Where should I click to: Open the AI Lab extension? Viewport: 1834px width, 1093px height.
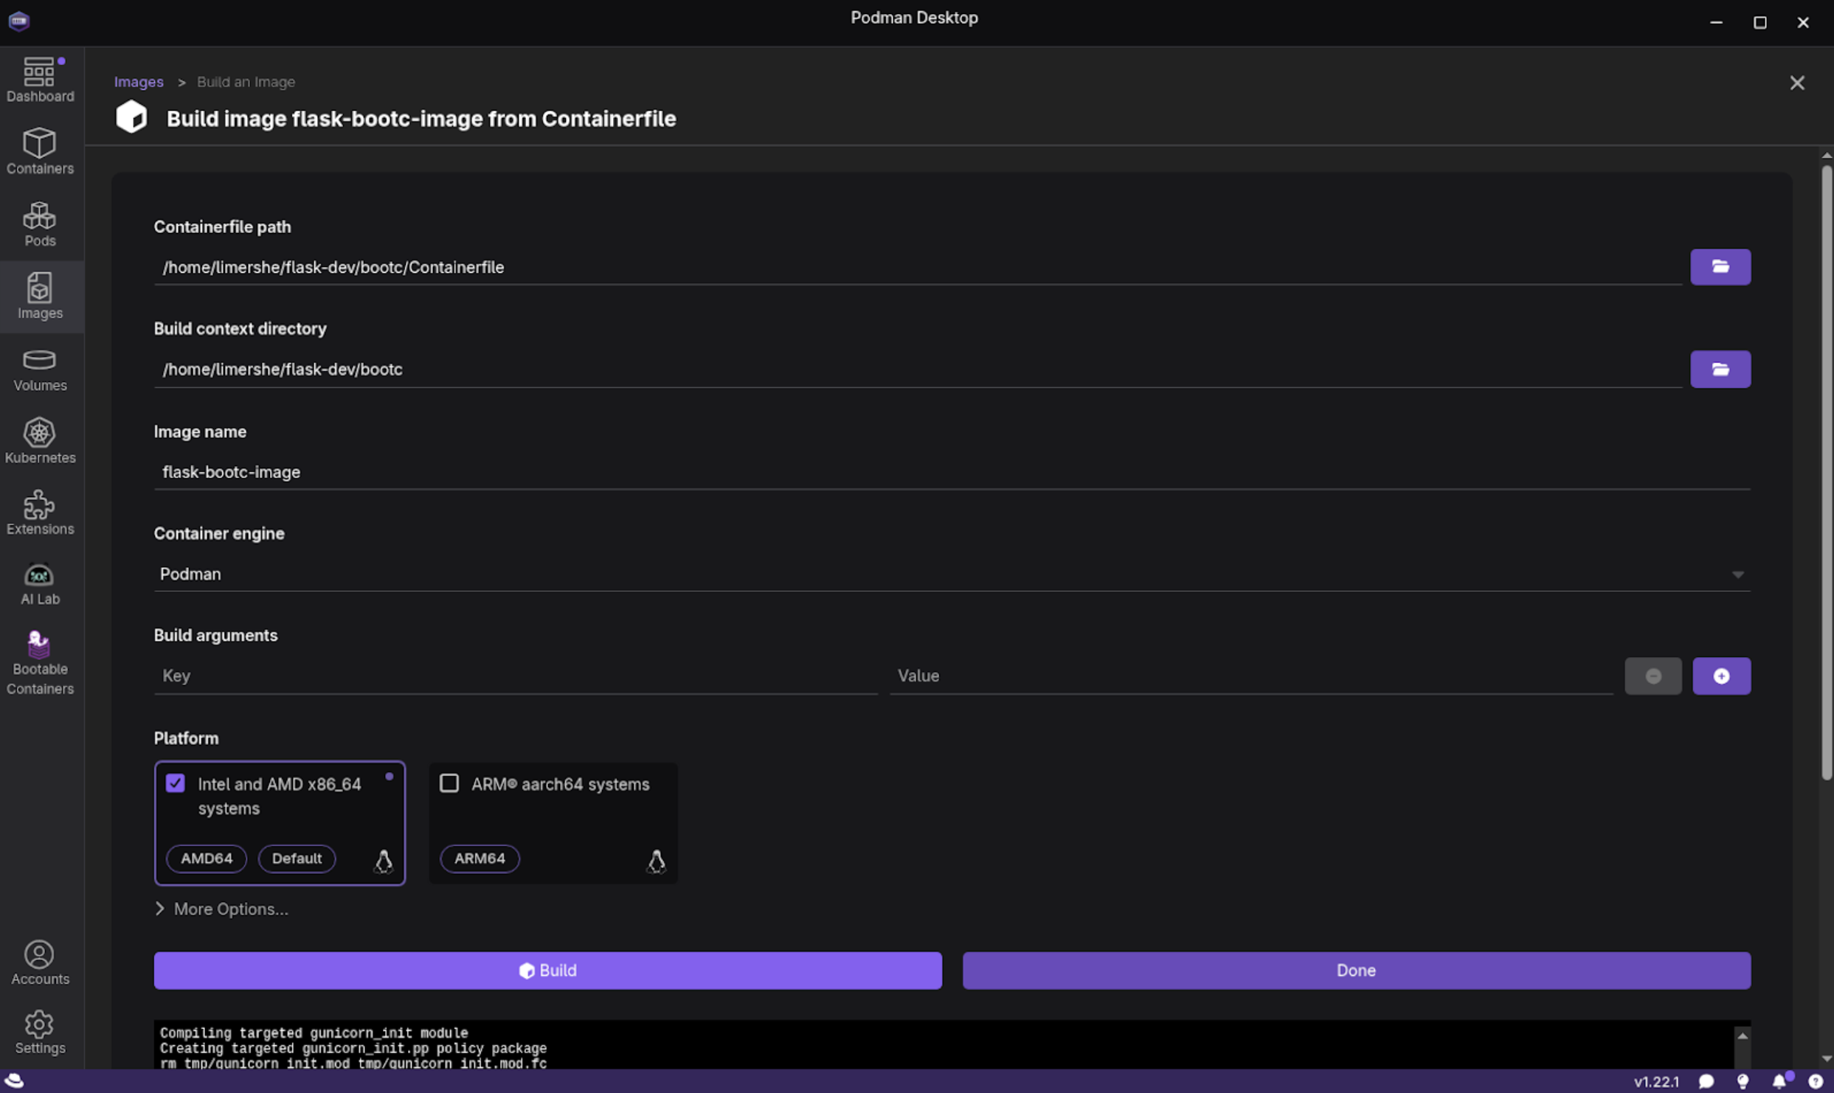click(x=40, y=584)
